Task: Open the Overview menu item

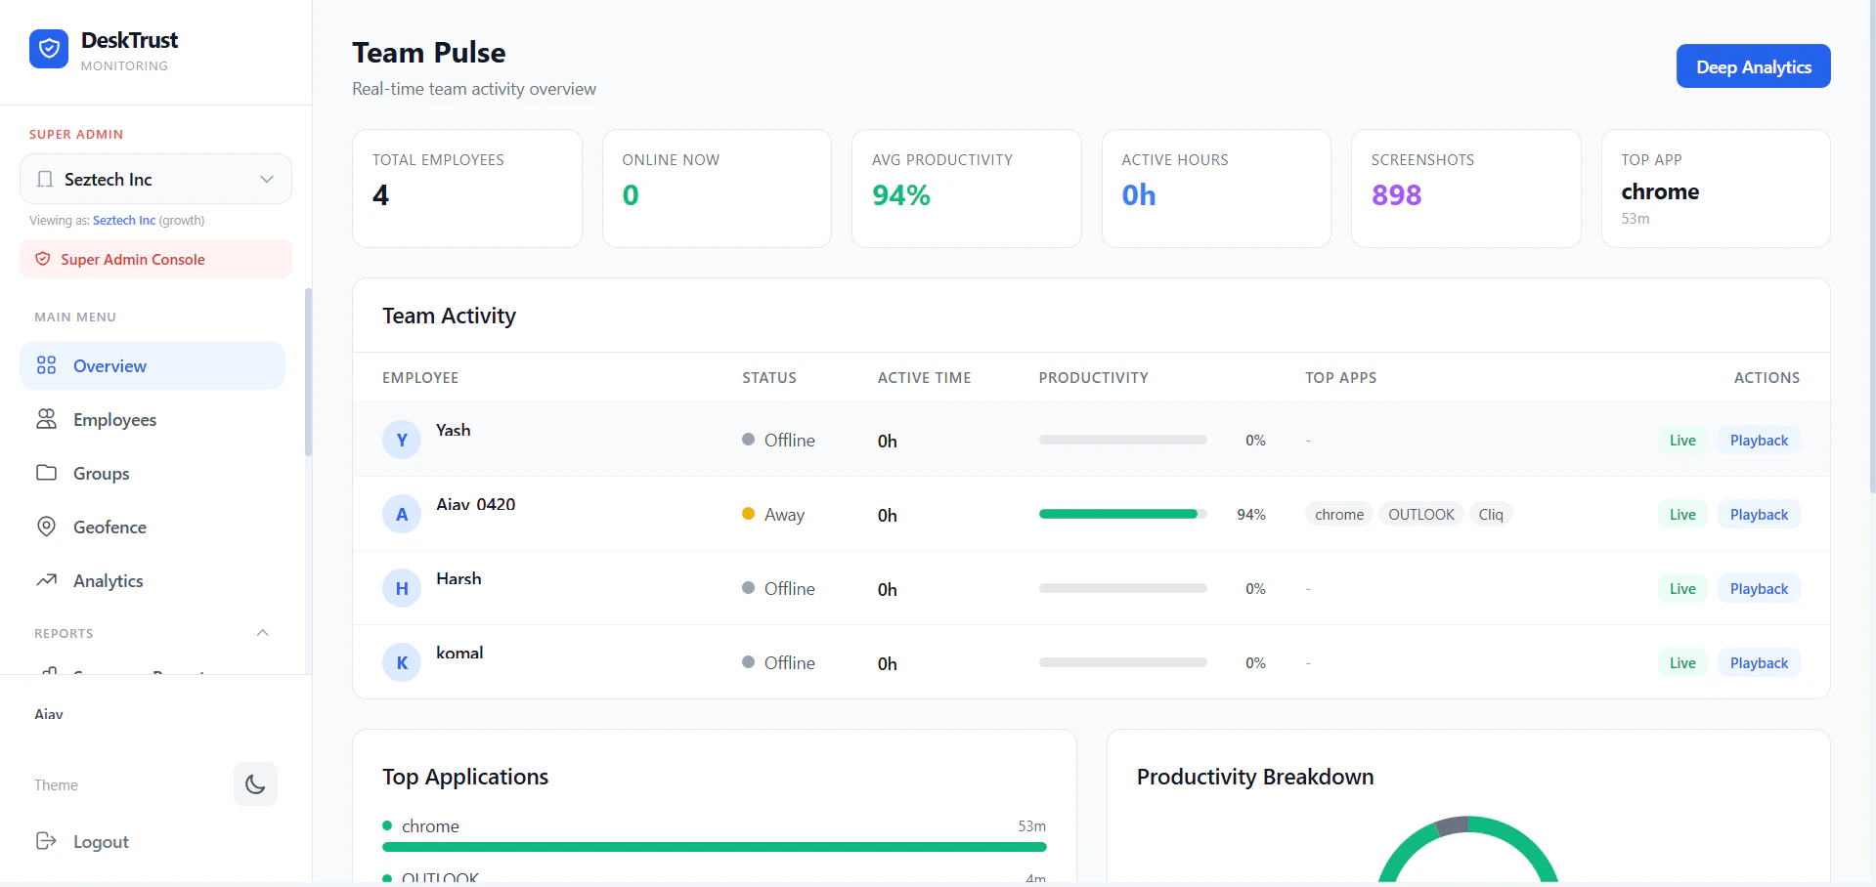Action: pyautogui.click(x=153, y=365)
